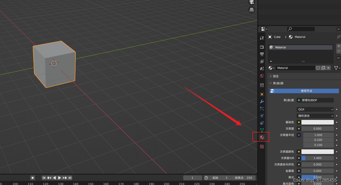Open auto keyframe options dropdown
This screenshot has width=341, height=185.
38,178
